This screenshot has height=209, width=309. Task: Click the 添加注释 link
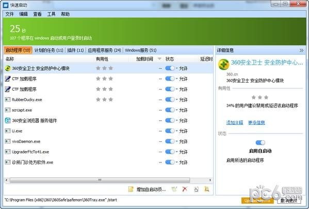[235, 122]
